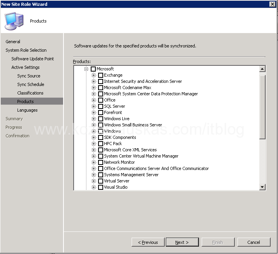Go to Classifications page
278x254 pixels.
30,93
